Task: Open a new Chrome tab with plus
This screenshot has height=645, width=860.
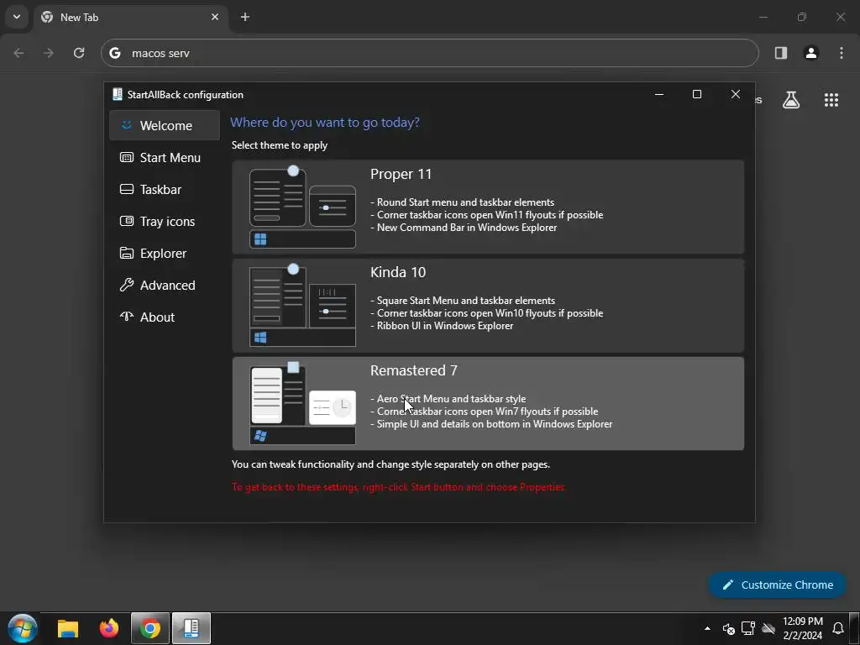Action: point(245,17)
